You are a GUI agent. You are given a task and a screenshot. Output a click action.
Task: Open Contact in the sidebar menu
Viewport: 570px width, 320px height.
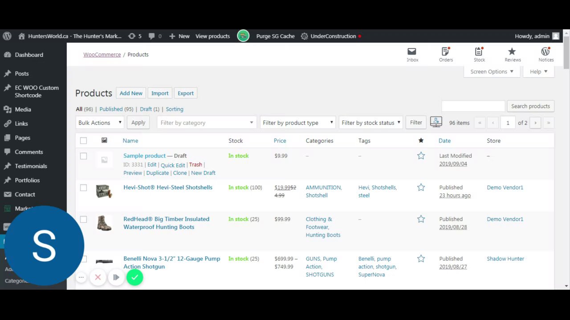pyautogui.click(x=25, y=195)
